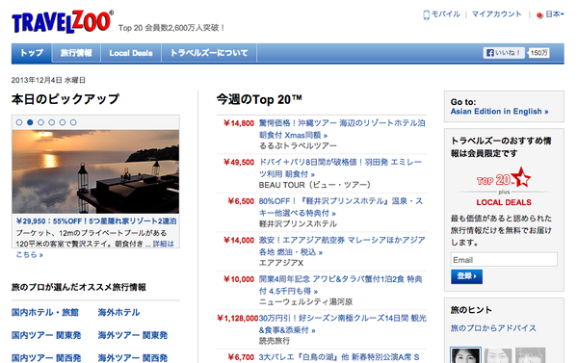Open the ¥6,500 軽井沢プリンスホテル deal
Image resolution: width=578 pixels, height=363 pixels.
coord(341,207)
